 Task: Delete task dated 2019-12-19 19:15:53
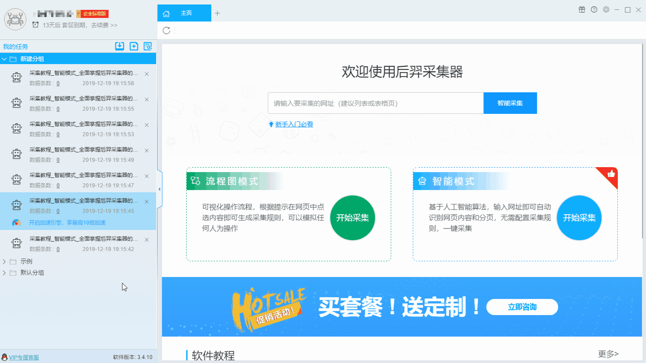[147, 125]
